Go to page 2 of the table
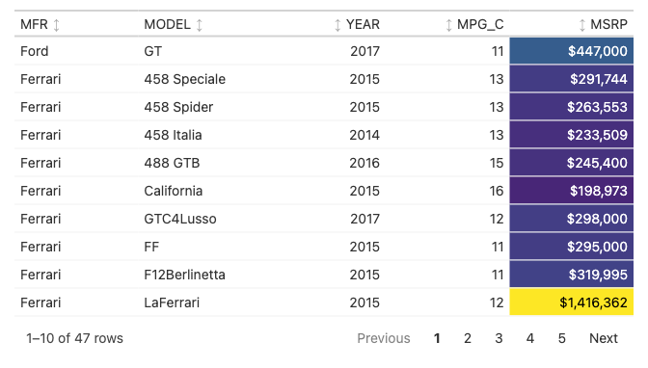The height and width of the screenshot is (368, 648). (x=468, y=338)
